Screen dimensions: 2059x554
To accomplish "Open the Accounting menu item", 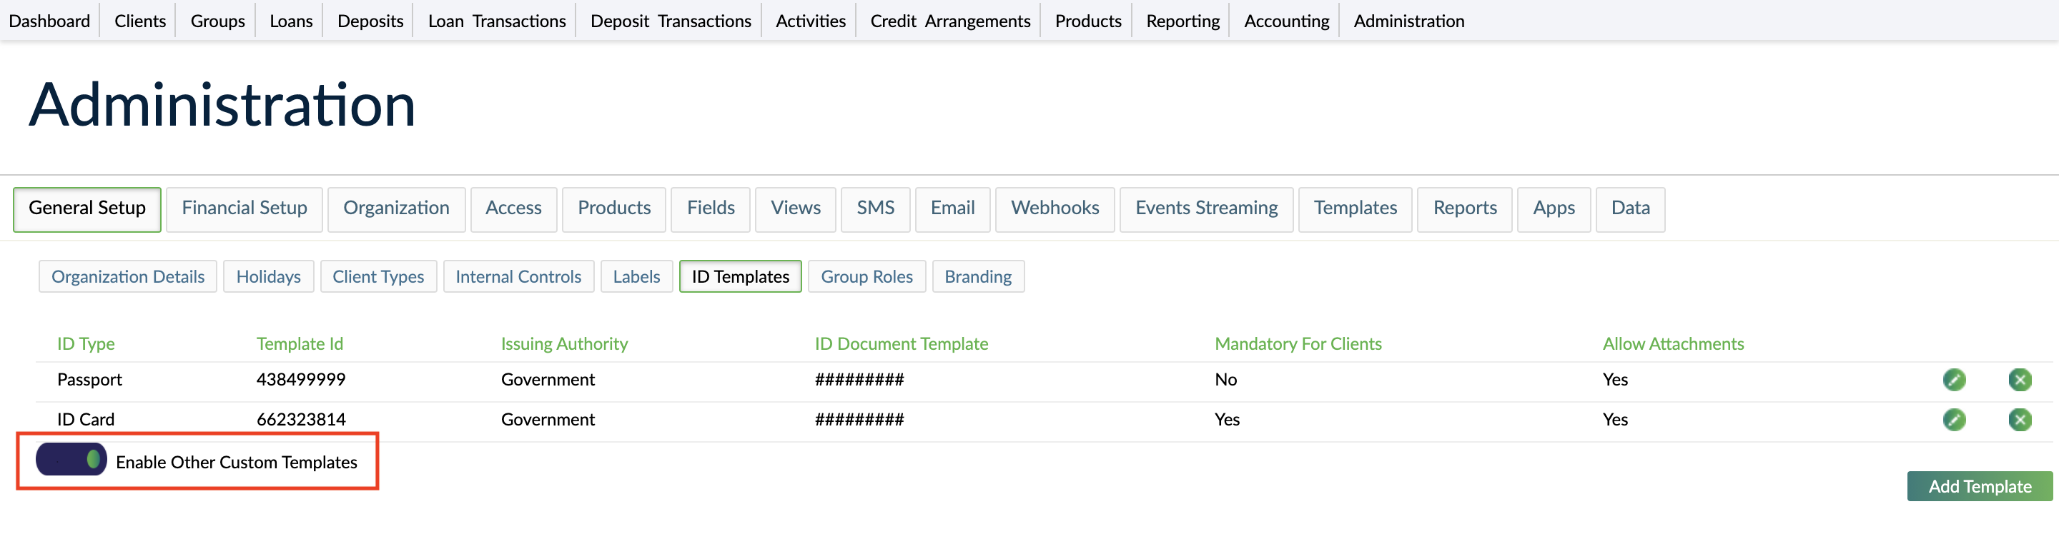I will click(x=1286, y=21).
